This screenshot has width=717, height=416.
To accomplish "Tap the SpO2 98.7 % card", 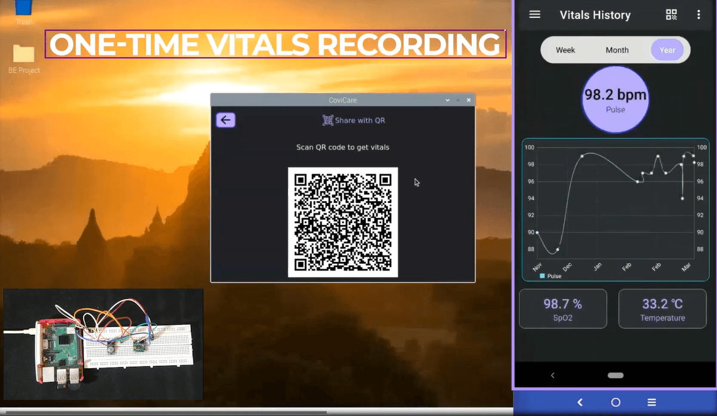I will (x=563, y=309).
